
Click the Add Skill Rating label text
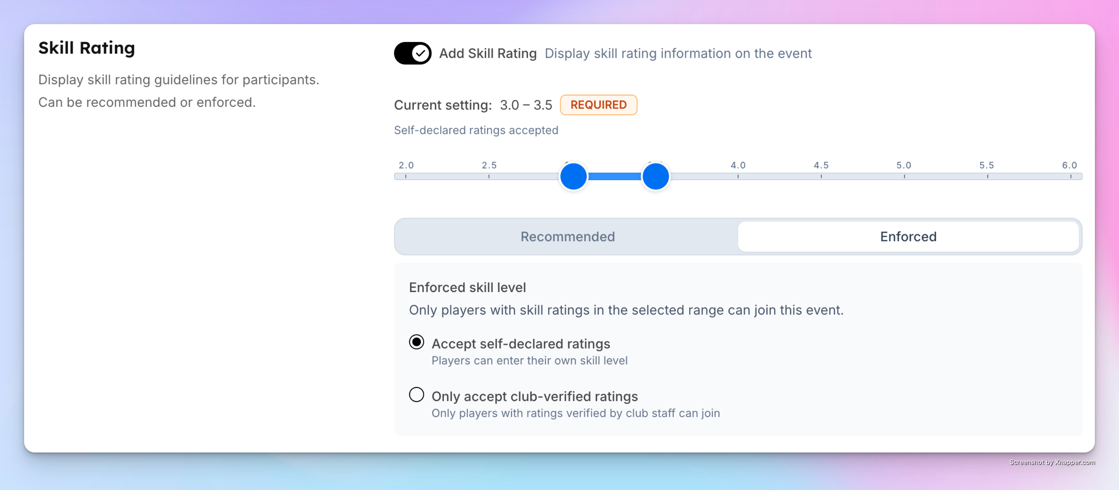click(487, 54)
